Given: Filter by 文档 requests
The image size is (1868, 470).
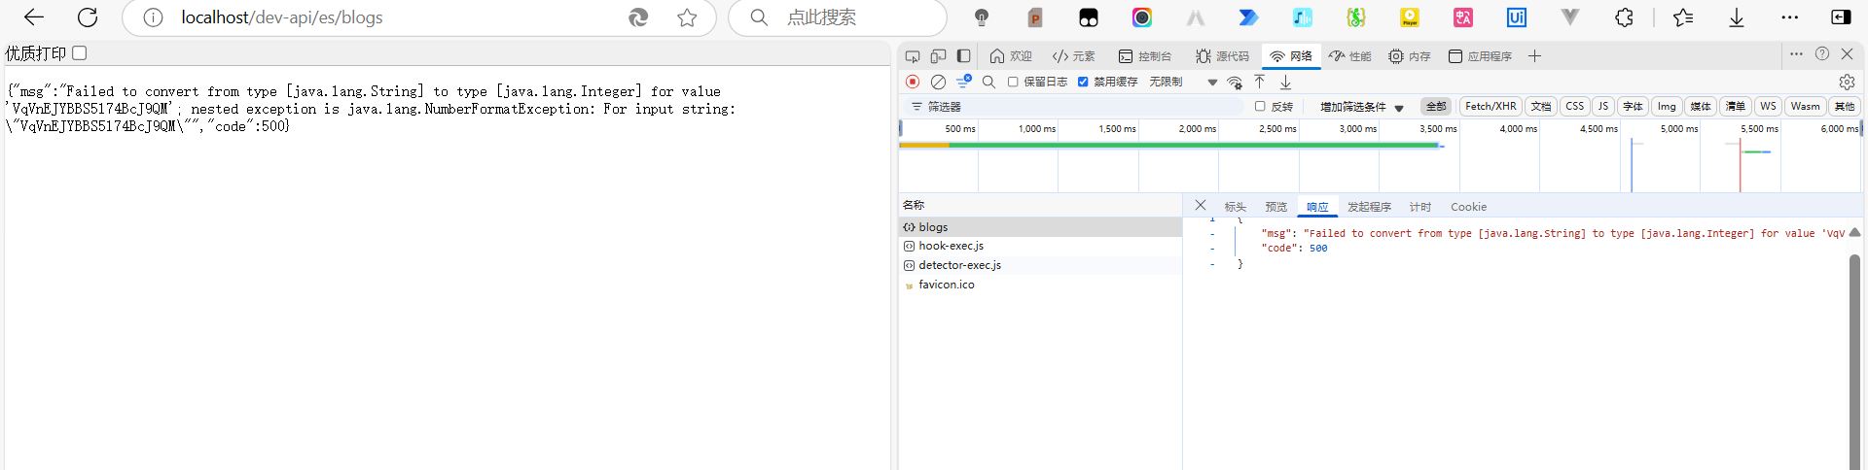Looking at the screenshot, I should [x=1541, y=107].
